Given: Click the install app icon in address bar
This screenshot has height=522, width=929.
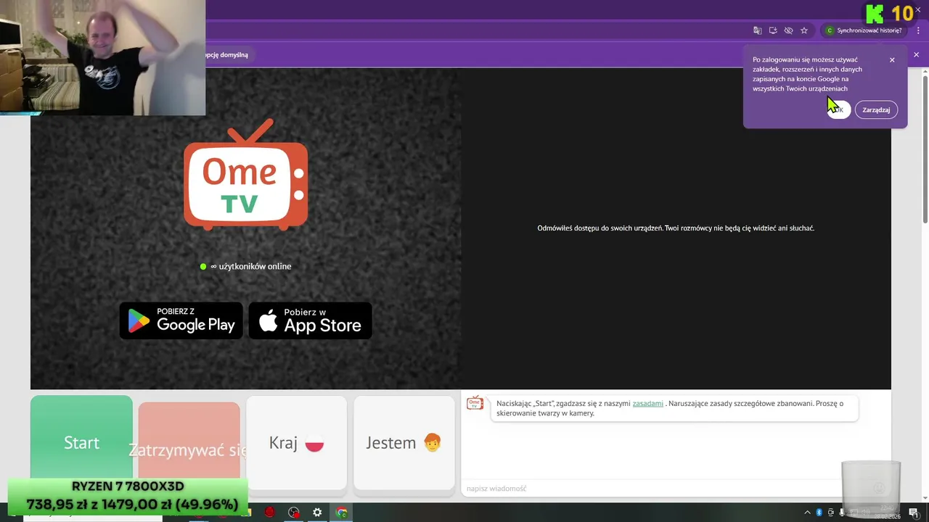Looking at the screenshot, I should [773, 30].
